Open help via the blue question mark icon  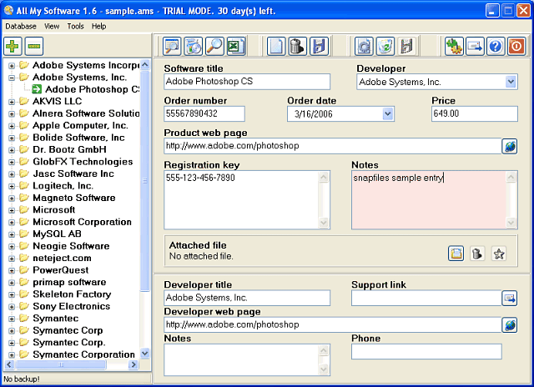click(x=496, y=46)
